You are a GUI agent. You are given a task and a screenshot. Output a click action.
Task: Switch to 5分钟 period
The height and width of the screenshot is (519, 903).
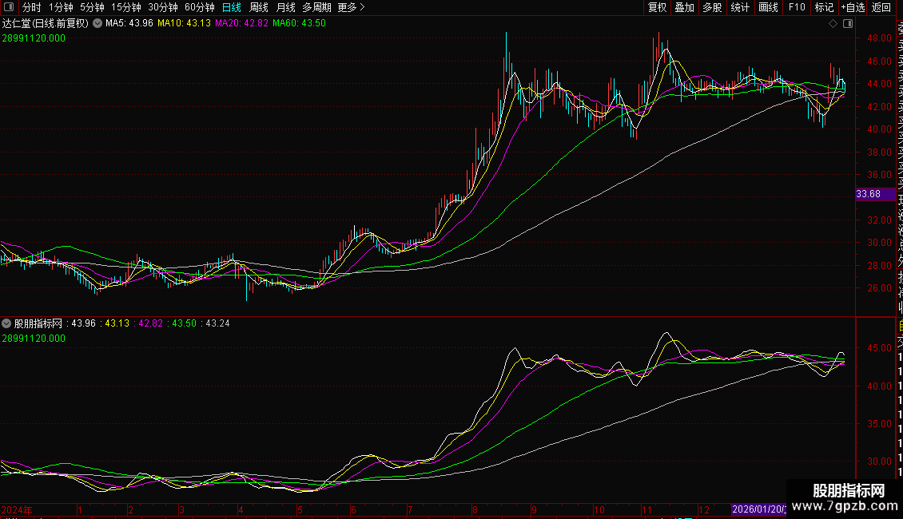pyautogui.click(x=92, y=7)
